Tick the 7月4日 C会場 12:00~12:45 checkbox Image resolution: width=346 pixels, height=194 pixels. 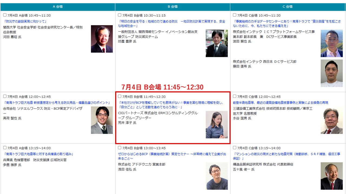(x=235, y=96)
